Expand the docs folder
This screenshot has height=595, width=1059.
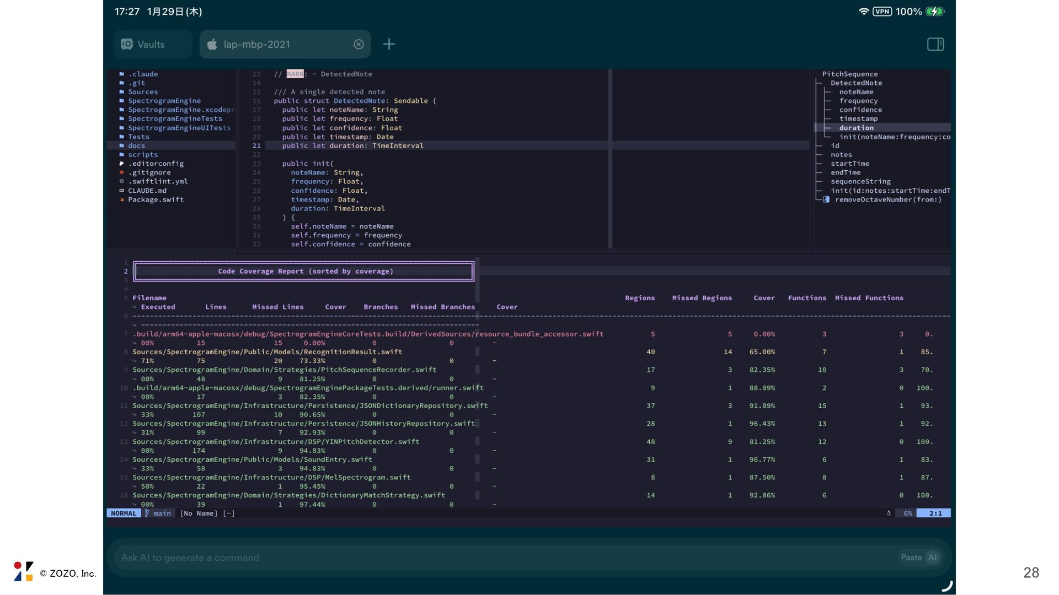coord(136,146)
